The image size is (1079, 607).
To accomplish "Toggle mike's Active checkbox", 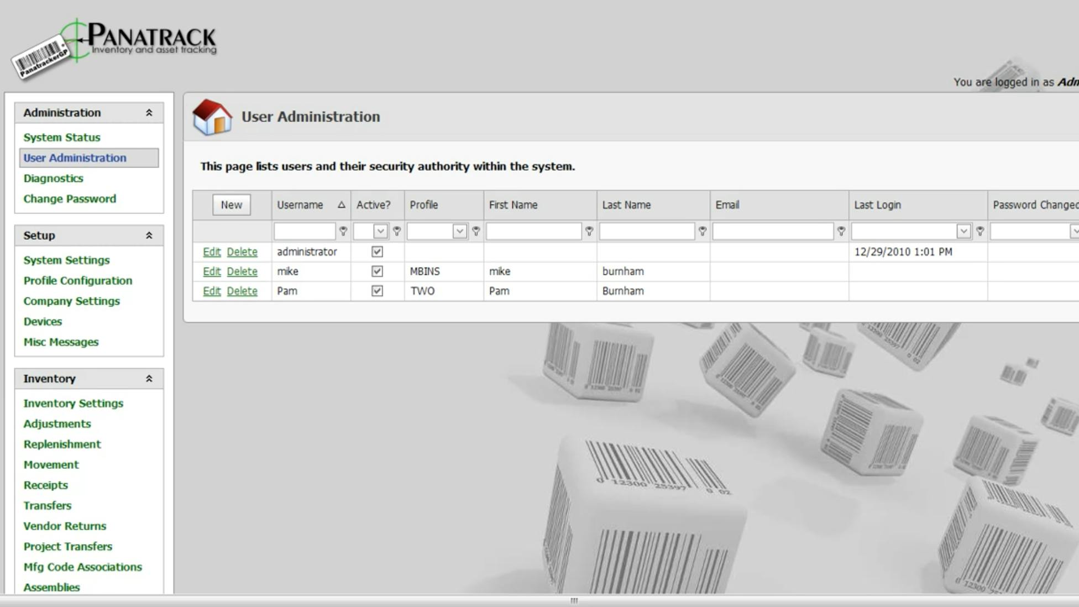I will pyautogui.click(x=376, y=271).
